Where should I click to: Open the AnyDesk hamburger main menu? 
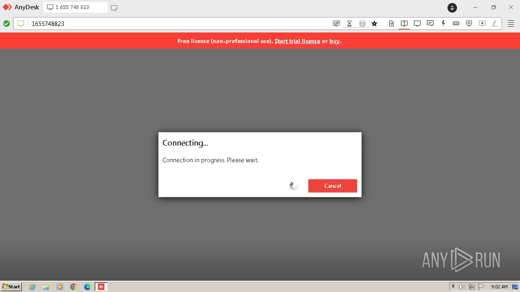tap(511, 24)
